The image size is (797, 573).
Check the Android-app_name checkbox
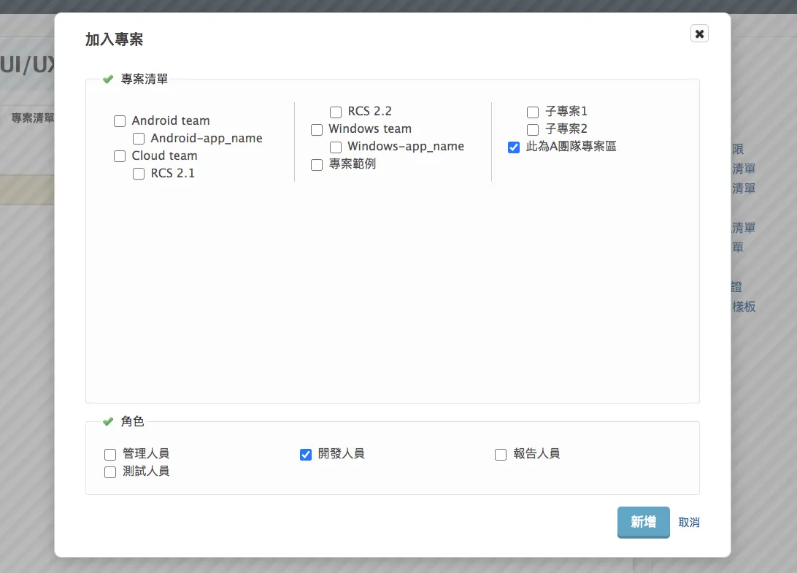(138, 139)
